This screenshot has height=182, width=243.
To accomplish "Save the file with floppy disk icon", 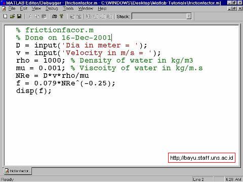I will click(x=19, y=16).
